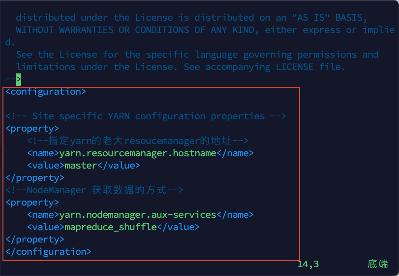Place cursor on opening <configuration> tag
399x276 pixels.
click(45, 92)
